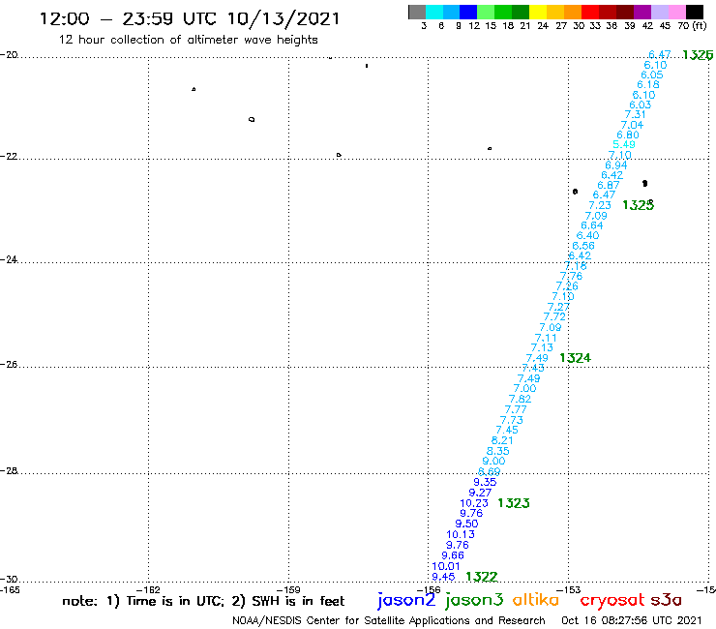716x629 pixels.
Task: Click the jason2 satellite legend label
Action: pos(406,601)
